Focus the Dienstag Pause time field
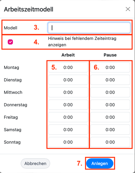 pyautogui.click(x=110, y=80)
